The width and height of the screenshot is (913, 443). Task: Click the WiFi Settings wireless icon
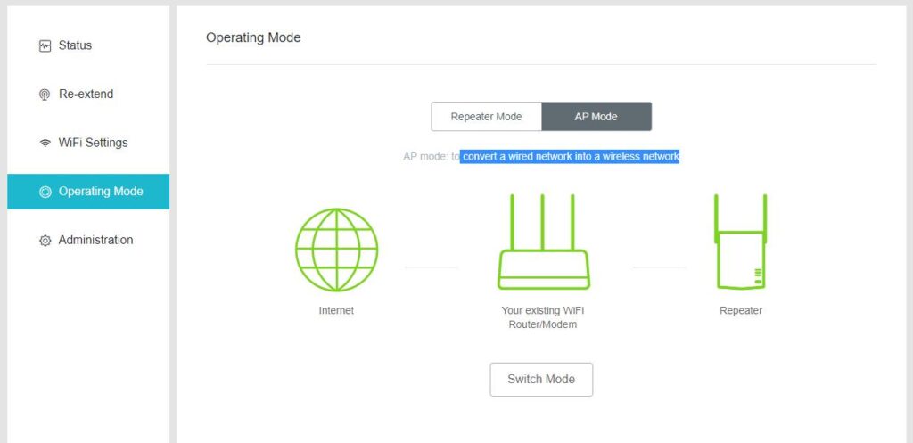pos(45,143)
